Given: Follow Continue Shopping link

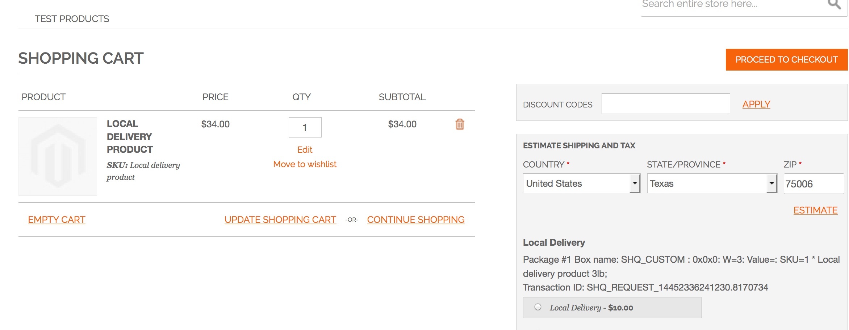Looking at the screenshot, I should click(415, 220).
